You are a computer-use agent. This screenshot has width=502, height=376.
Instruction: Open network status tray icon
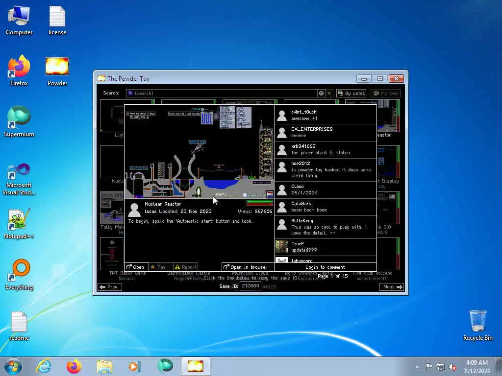pos(441,367)
